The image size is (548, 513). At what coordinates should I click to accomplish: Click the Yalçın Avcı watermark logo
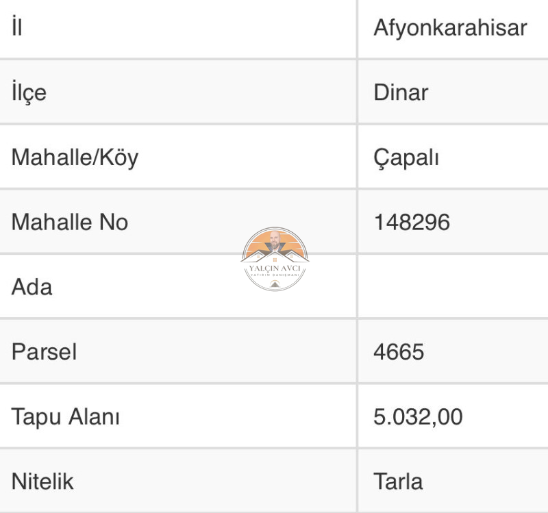275,259
